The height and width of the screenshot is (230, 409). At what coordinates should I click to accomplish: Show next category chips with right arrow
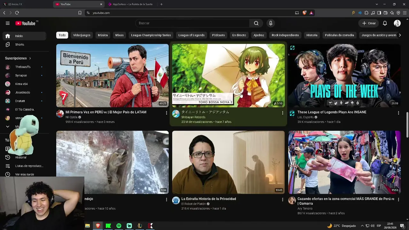pos(399,35)
